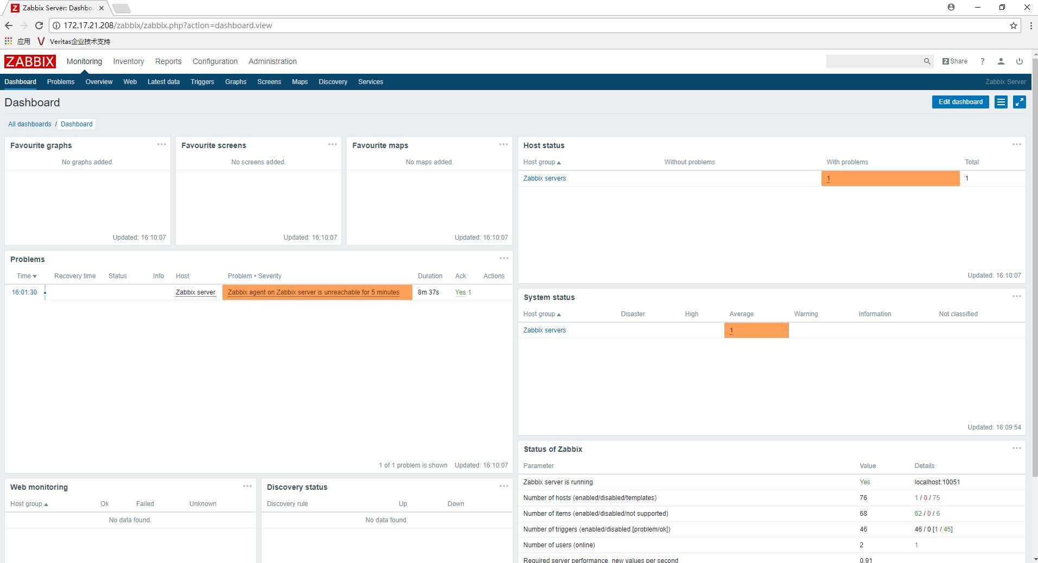
Task: Click the ZABBIX logo
Action: [30, 61]
